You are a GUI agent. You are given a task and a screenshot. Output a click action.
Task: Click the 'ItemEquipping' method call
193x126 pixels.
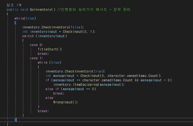(85, 85)
